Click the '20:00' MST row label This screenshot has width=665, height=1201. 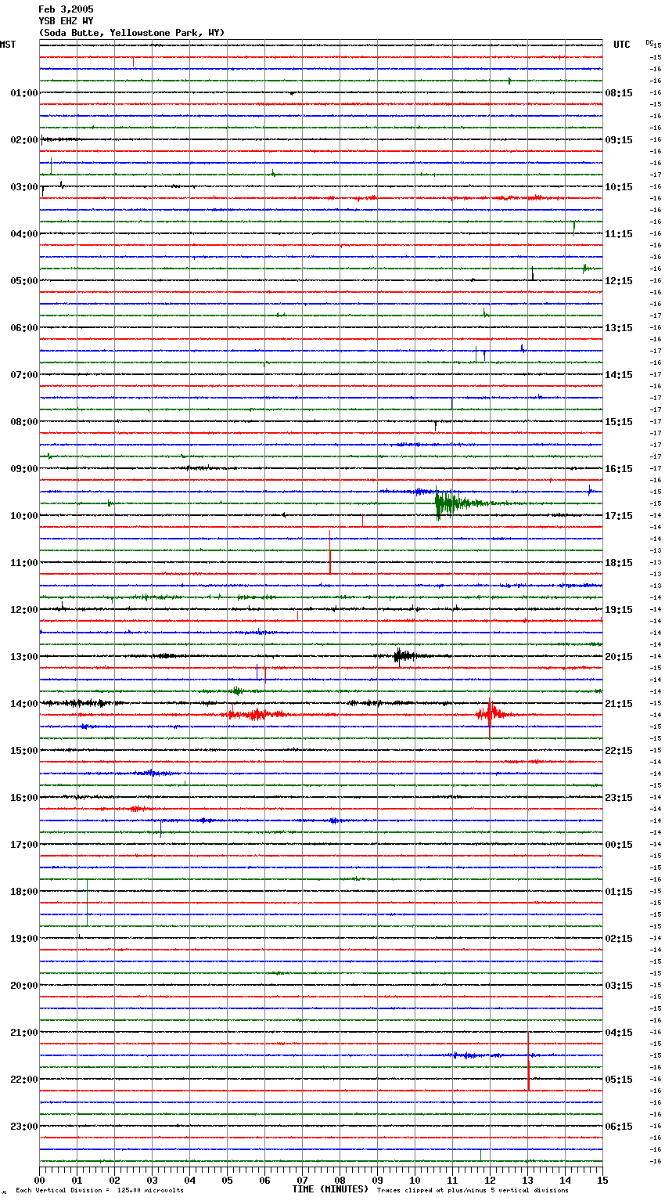(24, 986)
